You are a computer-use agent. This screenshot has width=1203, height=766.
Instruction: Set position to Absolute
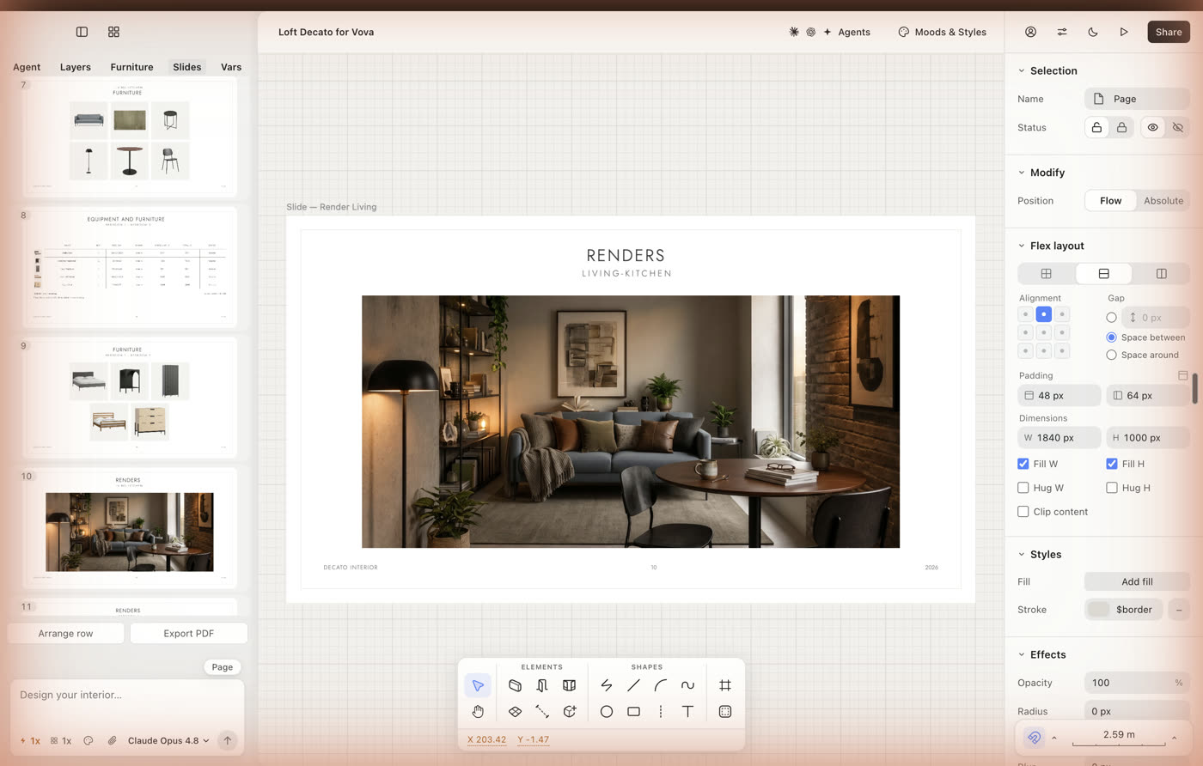point(1163,201)
